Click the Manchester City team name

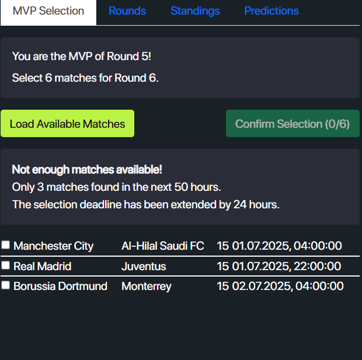pos(53,246)
